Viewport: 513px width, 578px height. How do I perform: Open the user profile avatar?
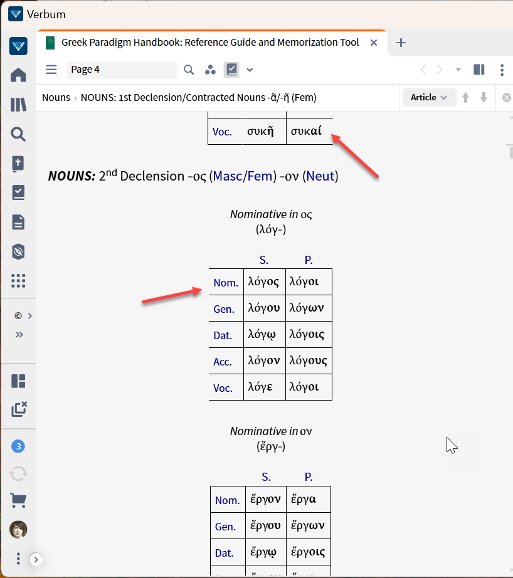(18, 530)
